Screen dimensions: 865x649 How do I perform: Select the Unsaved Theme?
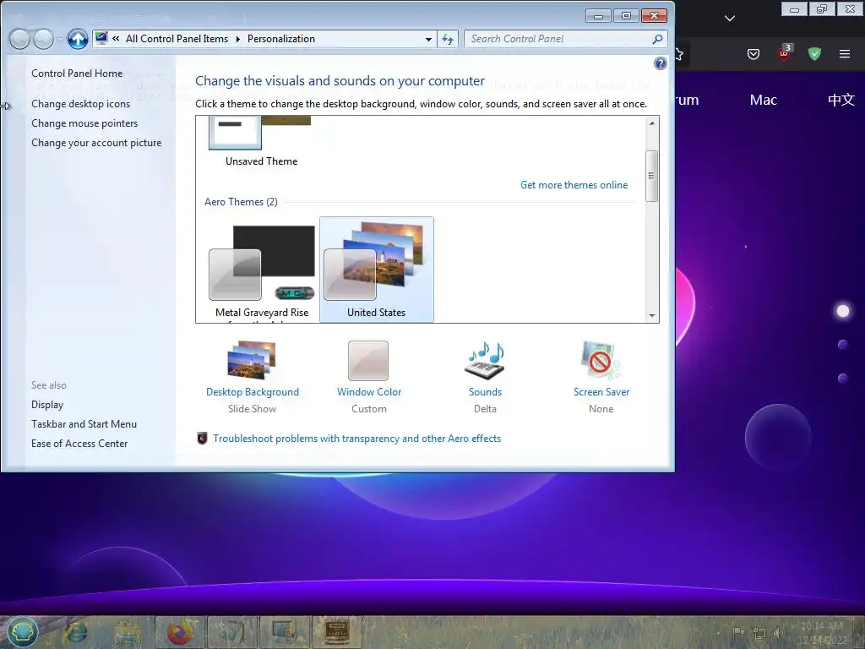[x=261, y=142]
